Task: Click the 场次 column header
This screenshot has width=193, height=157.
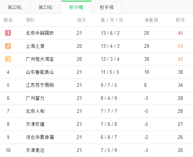Action: click(x=81, y=20)
